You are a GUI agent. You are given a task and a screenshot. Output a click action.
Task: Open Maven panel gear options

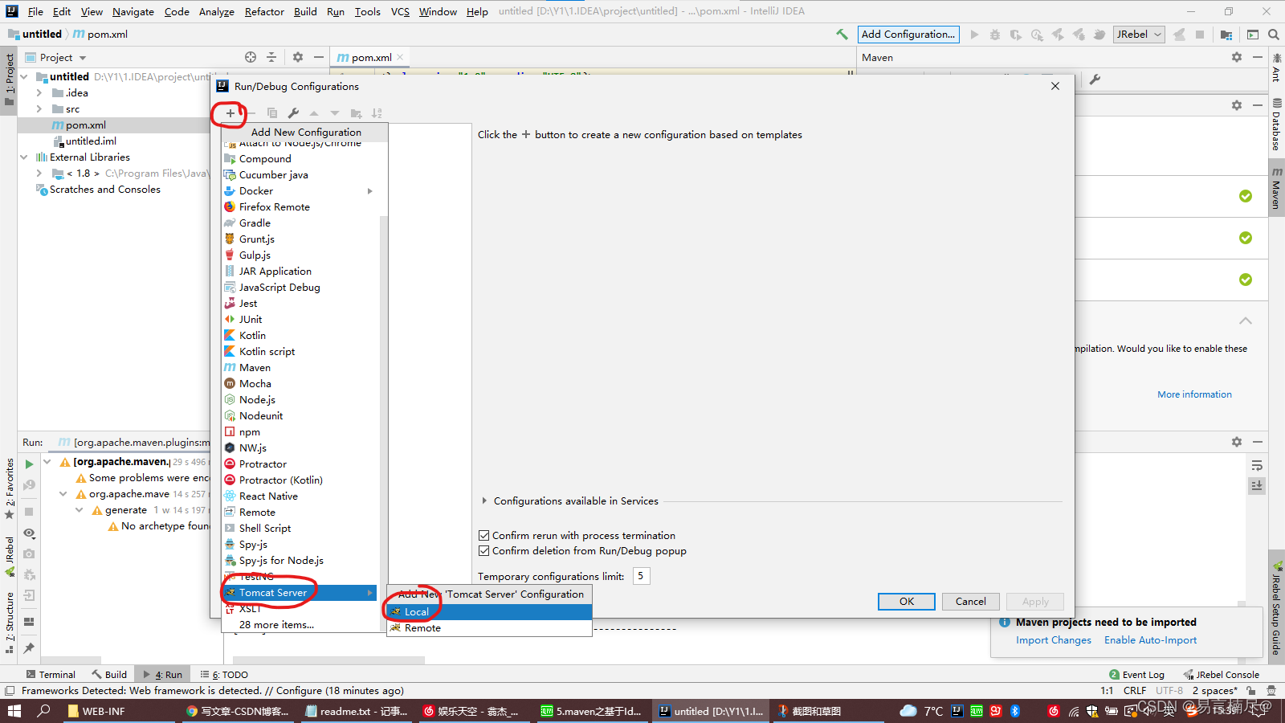click(1237, 57)
